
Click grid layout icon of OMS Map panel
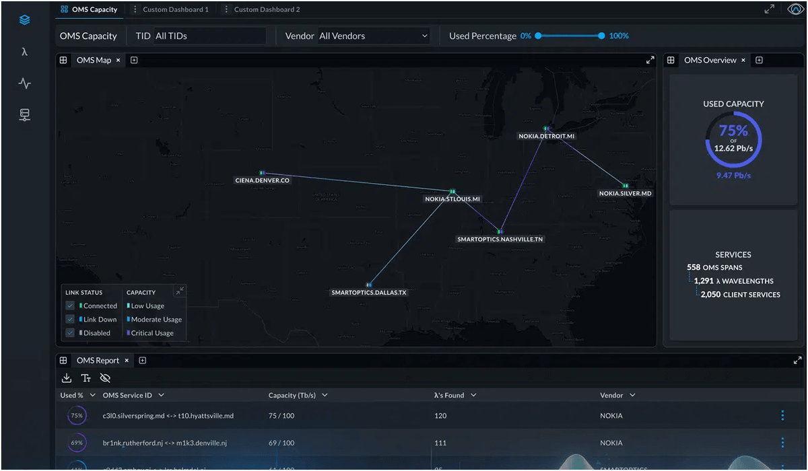pos(63,60)
